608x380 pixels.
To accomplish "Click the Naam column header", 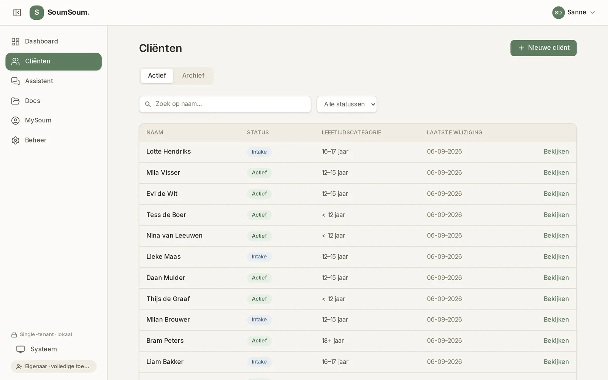I will 155,133.
